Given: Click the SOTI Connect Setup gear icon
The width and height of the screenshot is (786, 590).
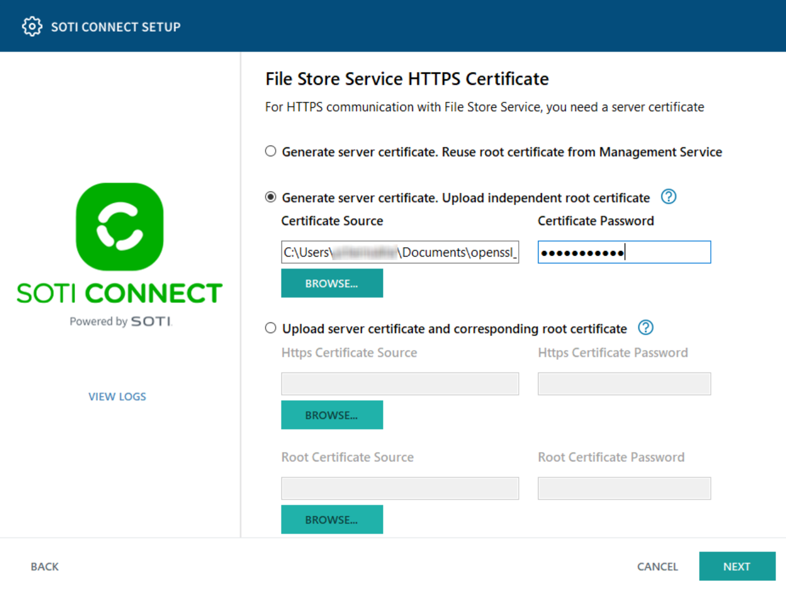Looking at the screenshot, I should [32, 27].
